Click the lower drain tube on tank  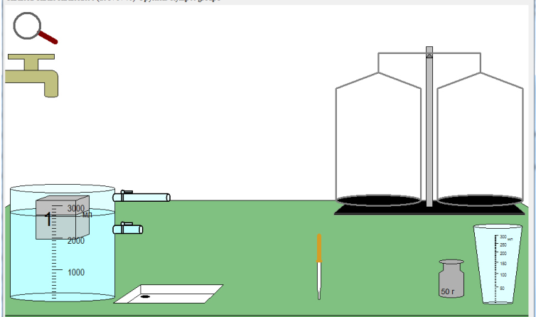[128, 228]
